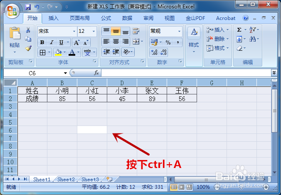Apply the accounting currency number format

(154, 42)
